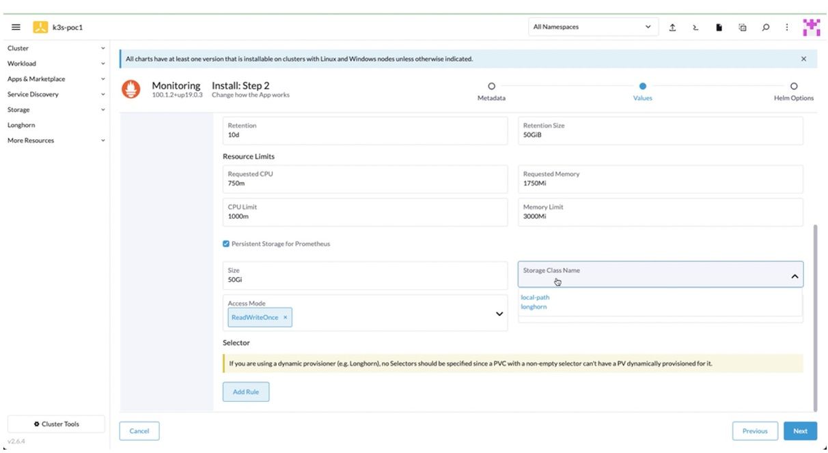
Task: Open the three-dot more options menu
Action: (787, 27)
